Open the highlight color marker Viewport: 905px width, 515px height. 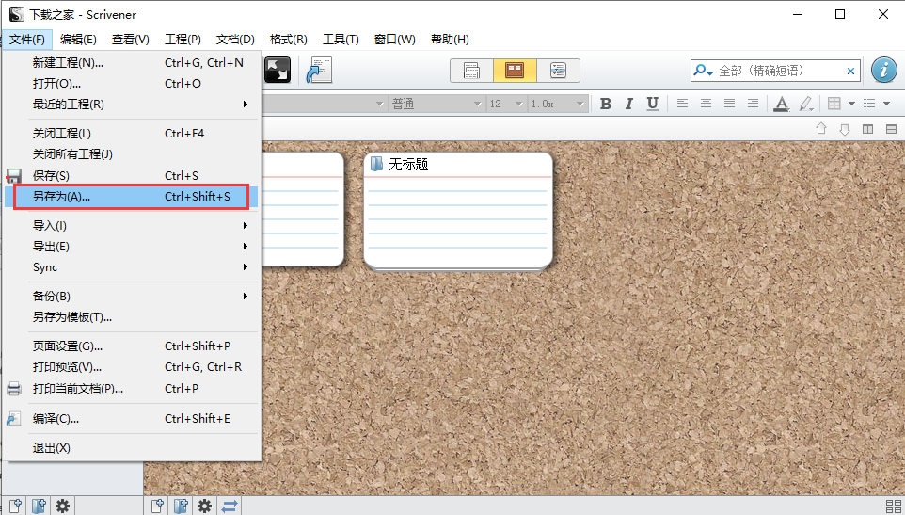(x=806, y=104)
